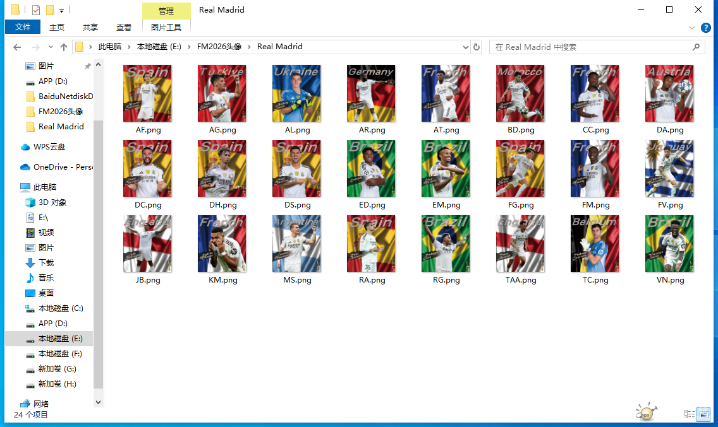Screen dimensions: 718x427
Task: Open recent locations dropdown arrow
Action: (x=51, y=47)
